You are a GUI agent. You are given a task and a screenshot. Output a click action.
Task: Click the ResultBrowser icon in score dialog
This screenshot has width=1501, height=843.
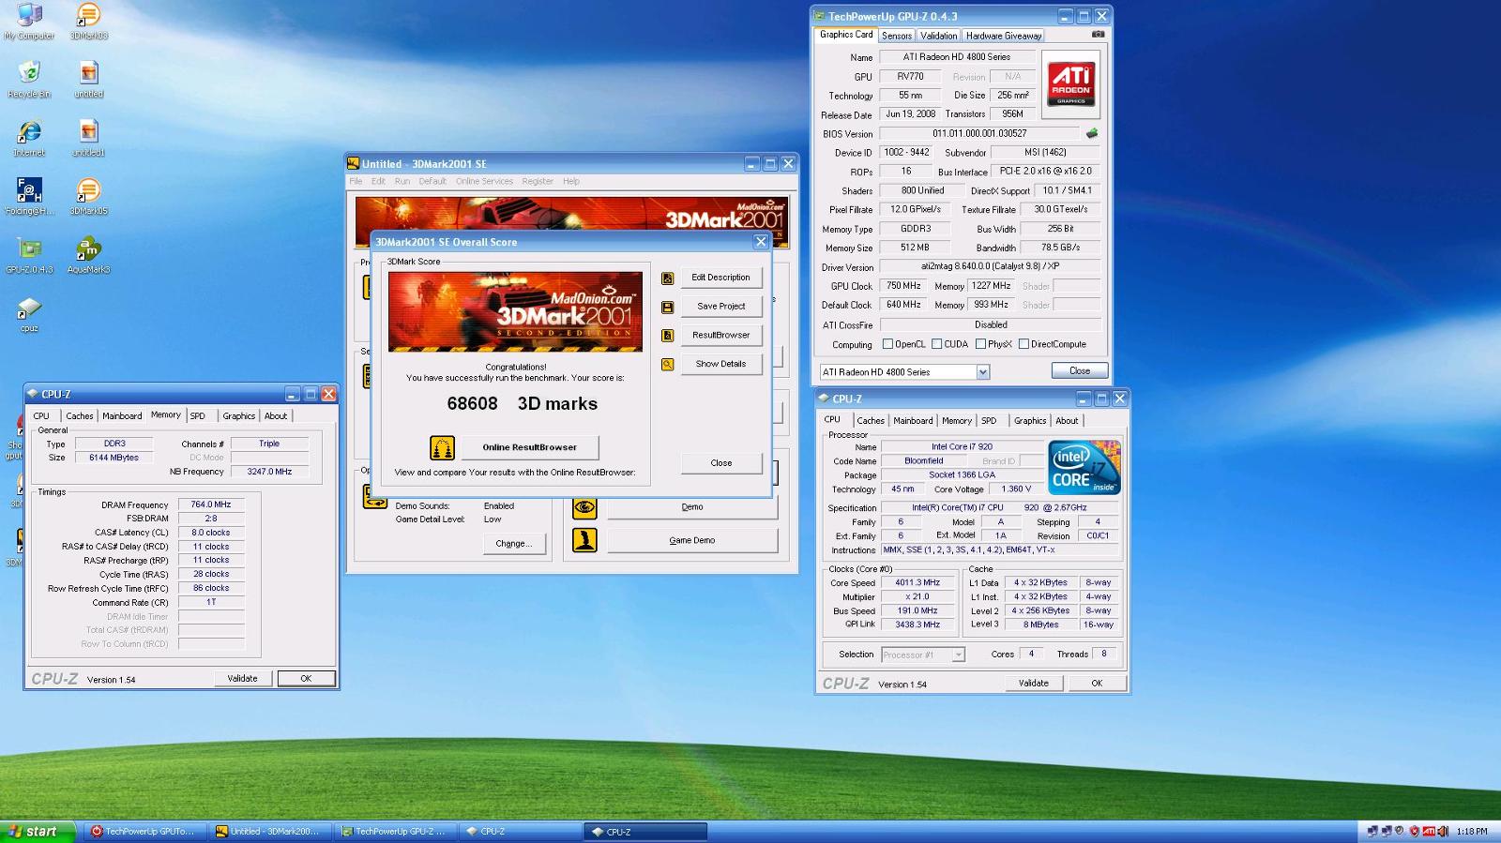(x=667, y=336)
